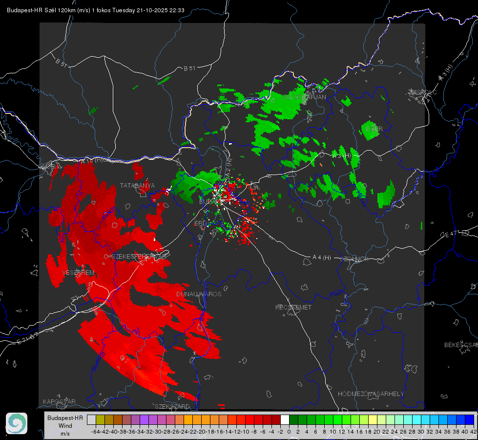478x440 pixels.
Task: Click the MISKOLC city label
Action: [423, 92]
